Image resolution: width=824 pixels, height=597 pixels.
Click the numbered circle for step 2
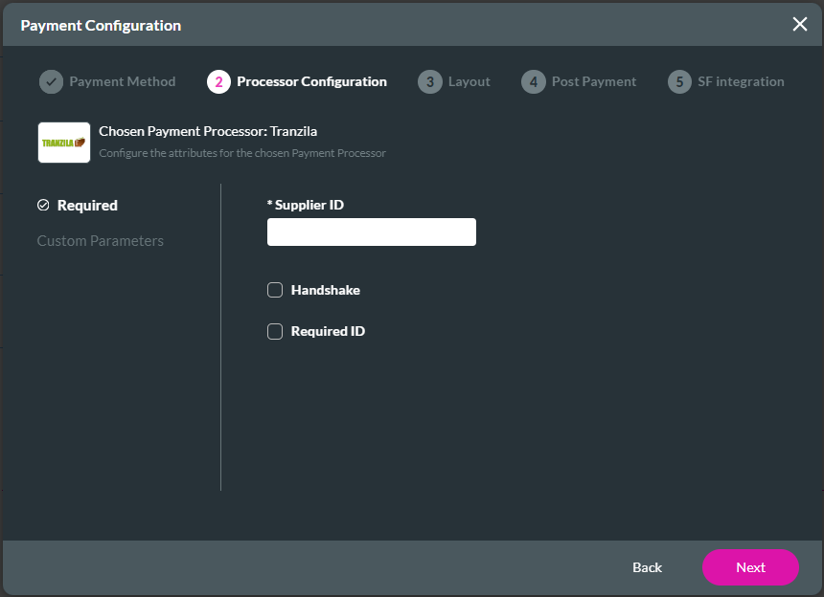coord(217,81)
